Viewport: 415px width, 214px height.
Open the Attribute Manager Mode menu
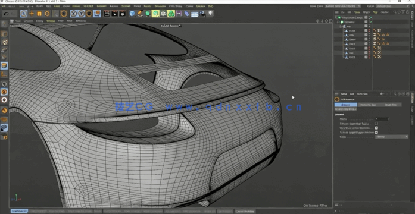[344, 94]
